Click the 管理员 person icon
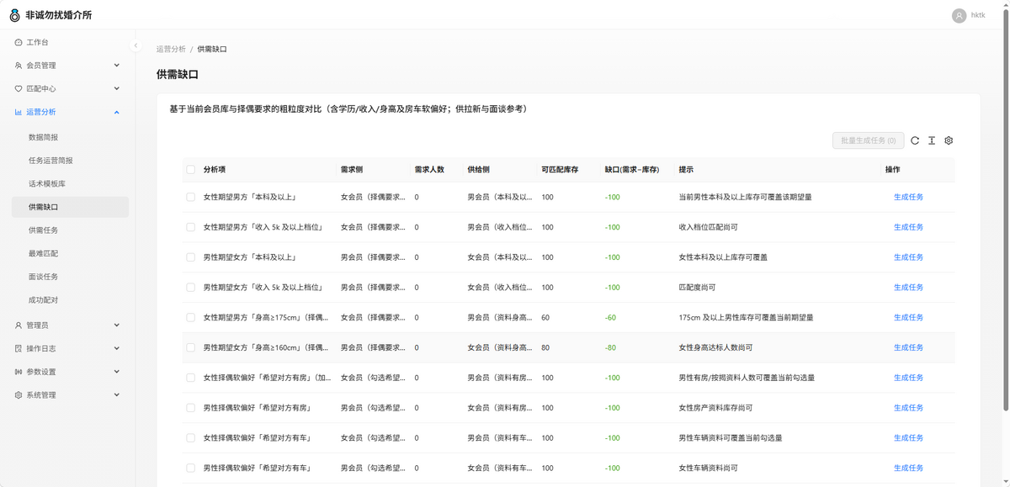Screen dimensions: 1010x487 pos(19,326)
